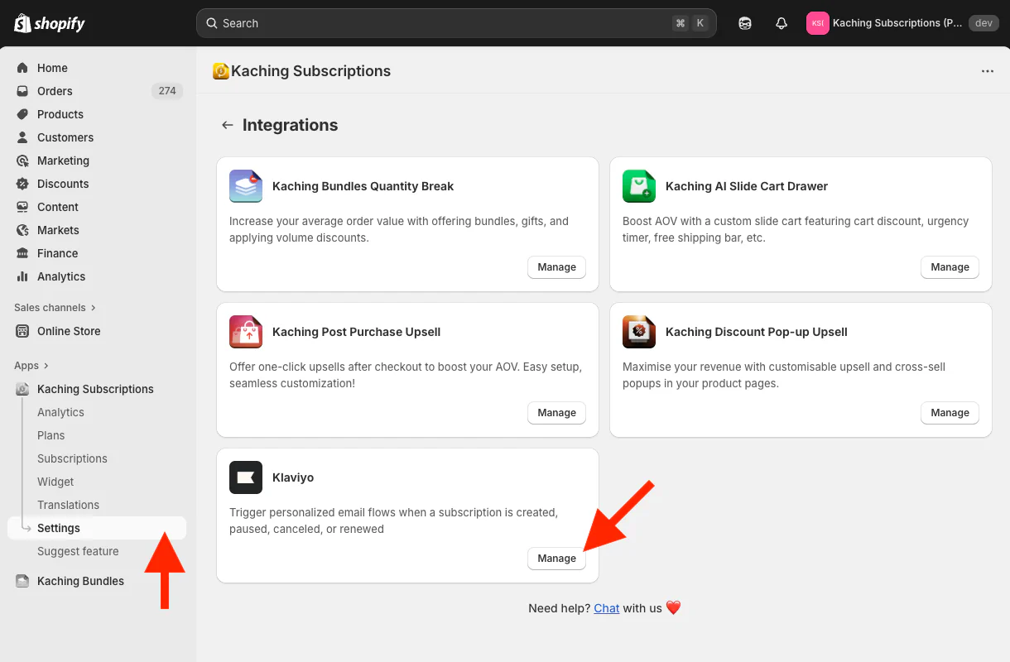Open the store account dropdown

(901, 23)
